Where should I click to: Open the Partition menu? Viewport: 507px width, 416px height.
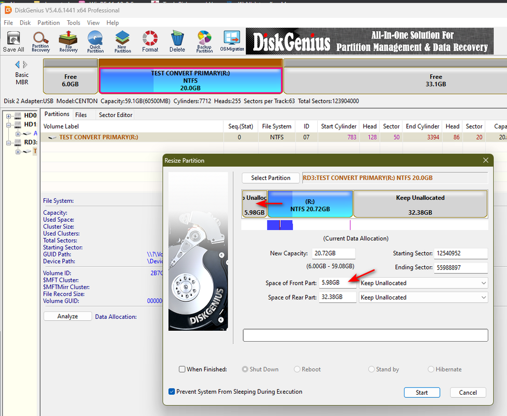click(48, 23)
